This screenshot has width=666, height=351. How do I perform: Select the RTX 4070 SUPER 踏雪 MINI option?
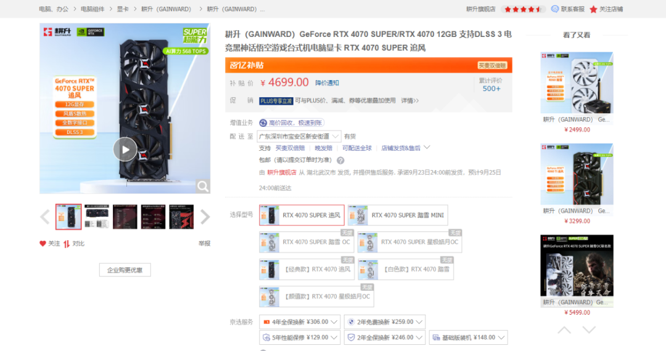click(x=398, y=216)
